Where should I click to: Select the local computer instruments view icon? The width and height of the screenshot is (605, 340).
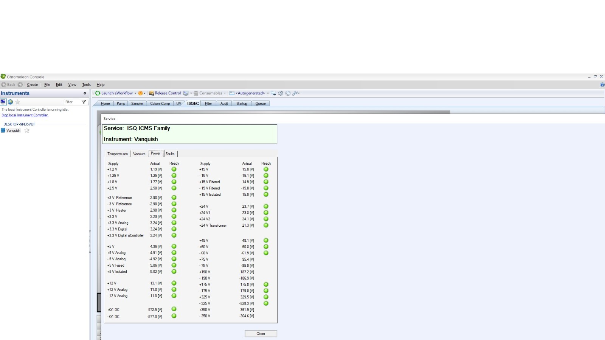(3, 102)
